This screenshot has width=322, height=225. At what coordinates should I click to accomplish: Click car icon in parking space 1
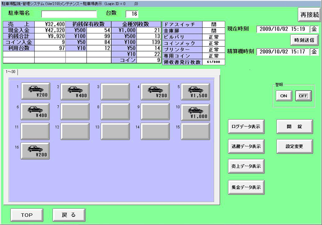click(35, 92)
